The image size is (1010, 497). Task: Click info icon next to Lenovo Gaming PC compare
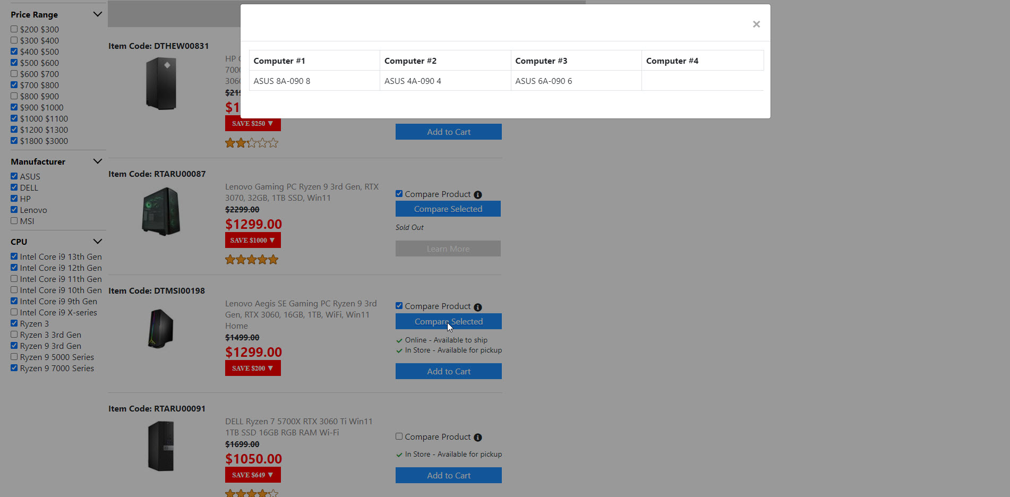[477, 195]
